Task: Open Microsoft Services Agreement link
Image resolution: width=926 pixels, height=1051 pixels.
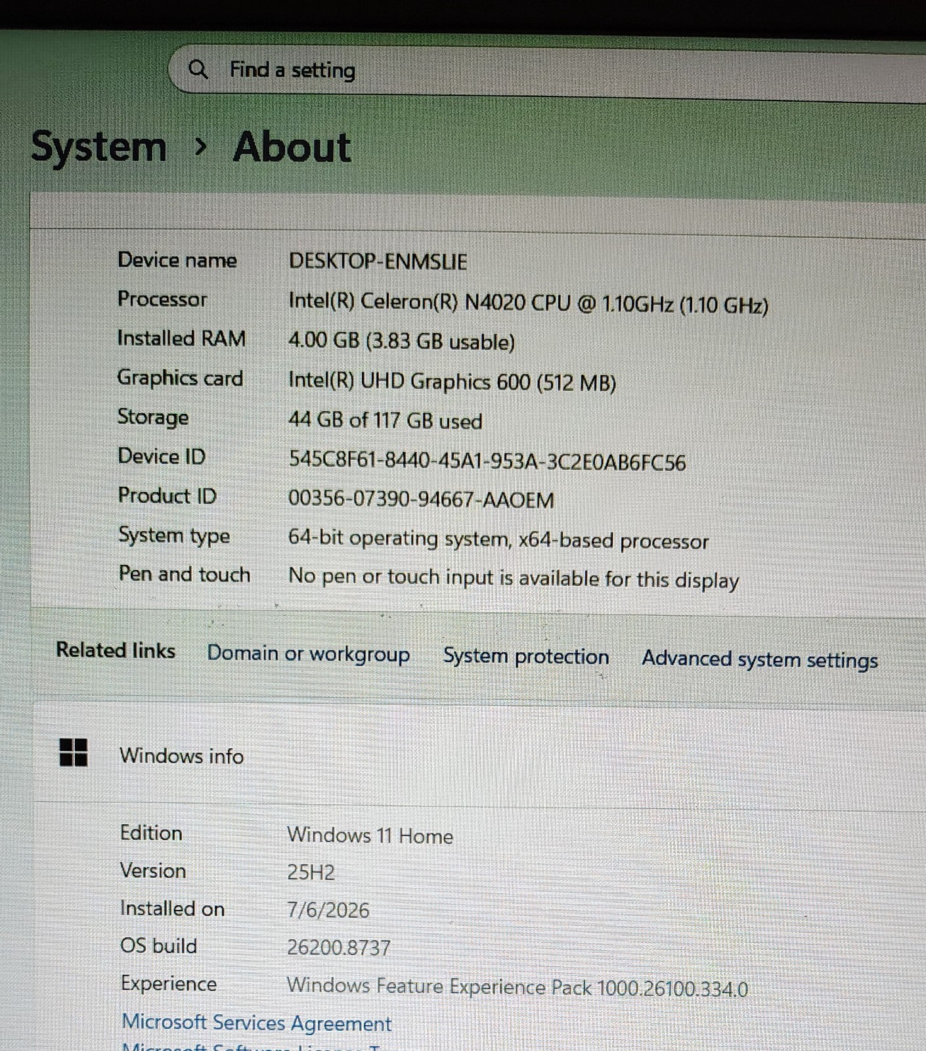Action: (257, 1023)
